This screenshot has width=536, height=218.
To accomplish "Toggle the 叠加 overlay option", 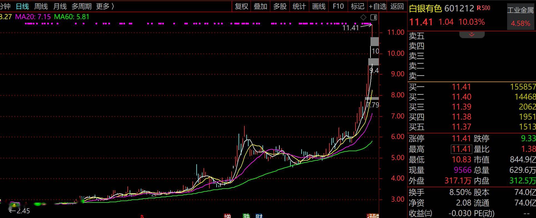I will tap(260, 6).
